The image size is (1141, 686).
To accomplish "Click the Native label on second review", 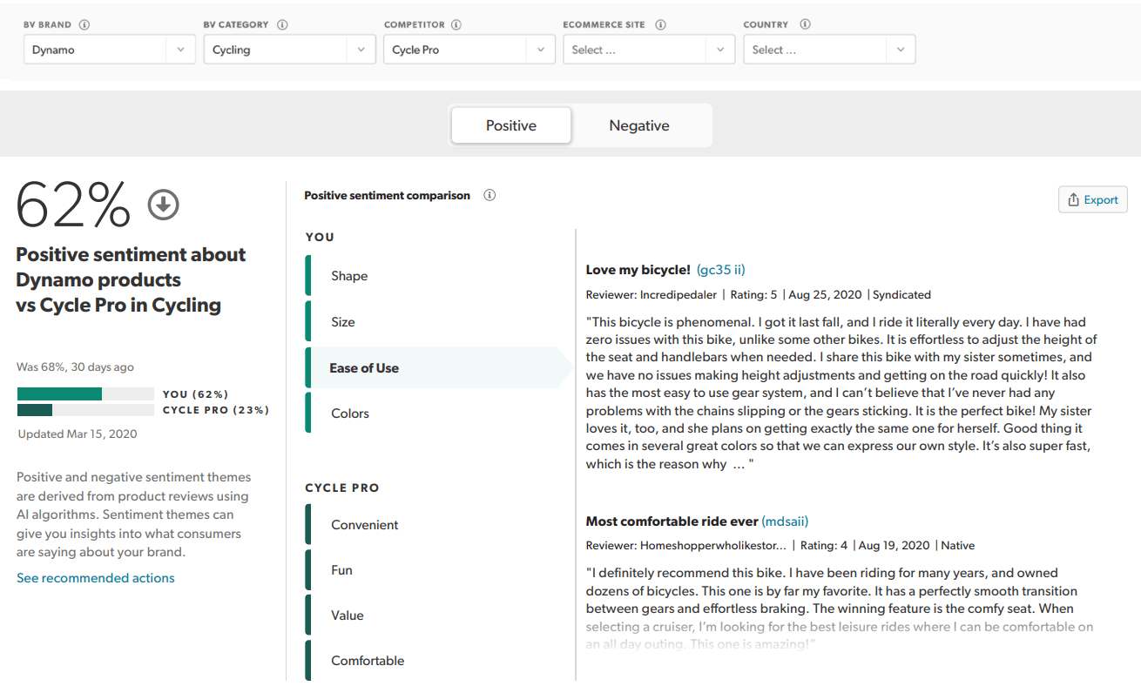I will click(957, 546).
